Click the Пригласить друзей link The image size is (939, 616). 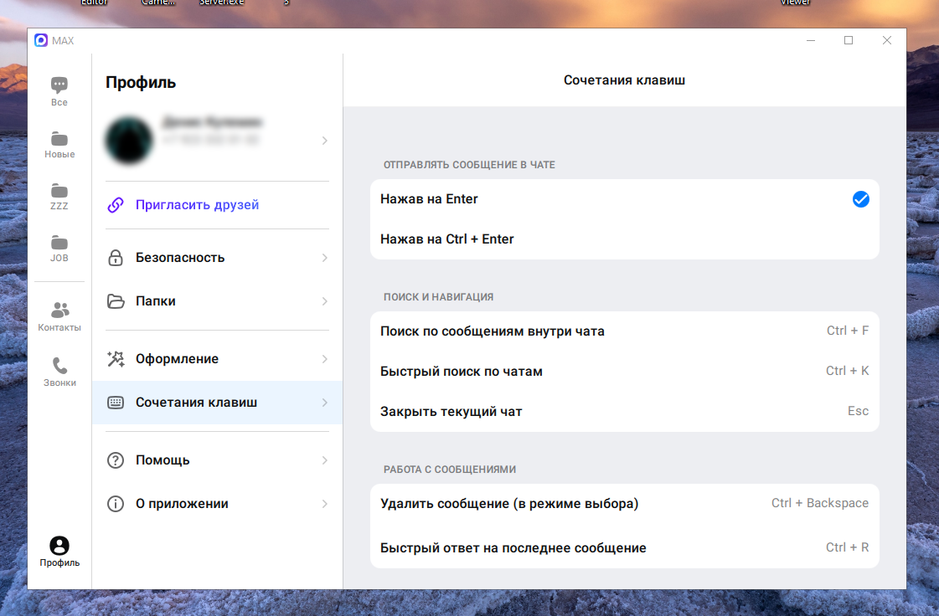pyautogui.click(x=197, y=205)
